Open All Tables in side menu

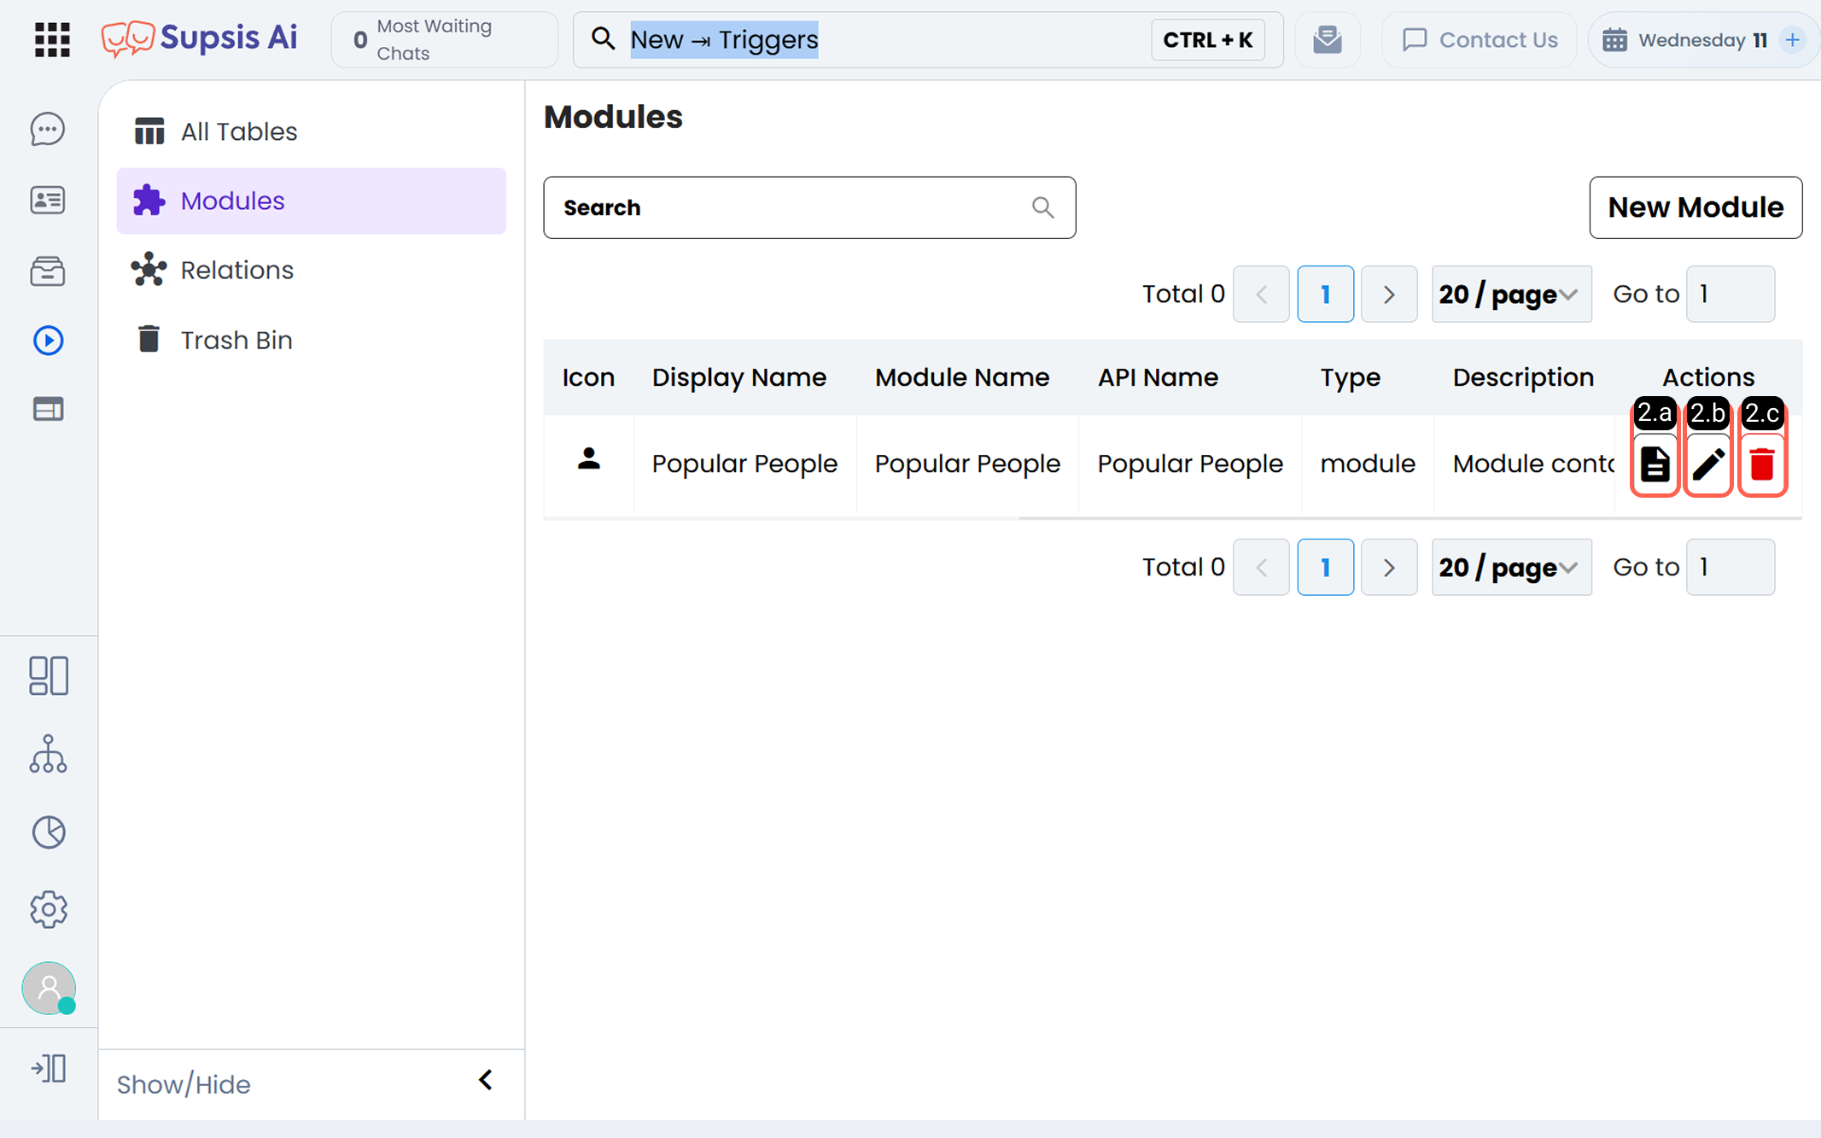[311, 131]
